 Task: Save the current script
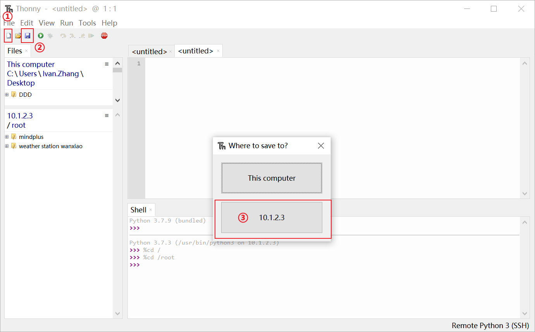point(27,35)
